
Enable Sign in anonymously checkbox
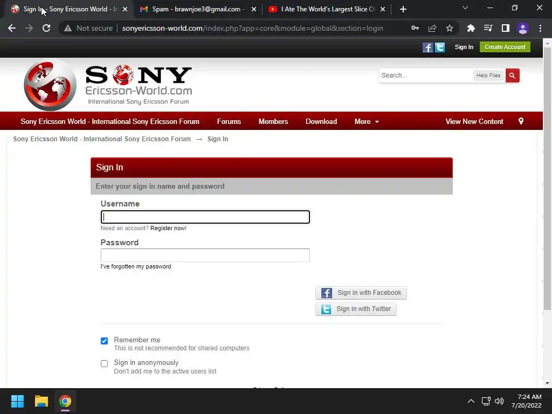point(104,363)
